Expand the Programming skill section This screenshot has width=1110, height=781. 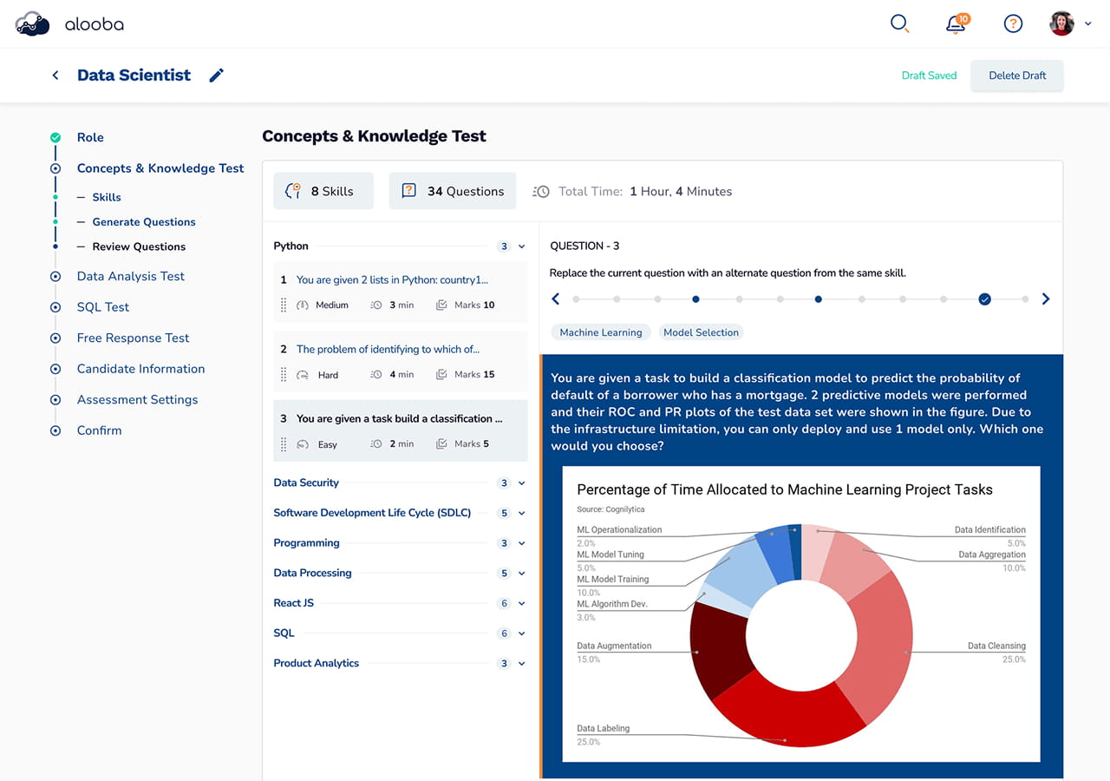click(x=522, y=543)
